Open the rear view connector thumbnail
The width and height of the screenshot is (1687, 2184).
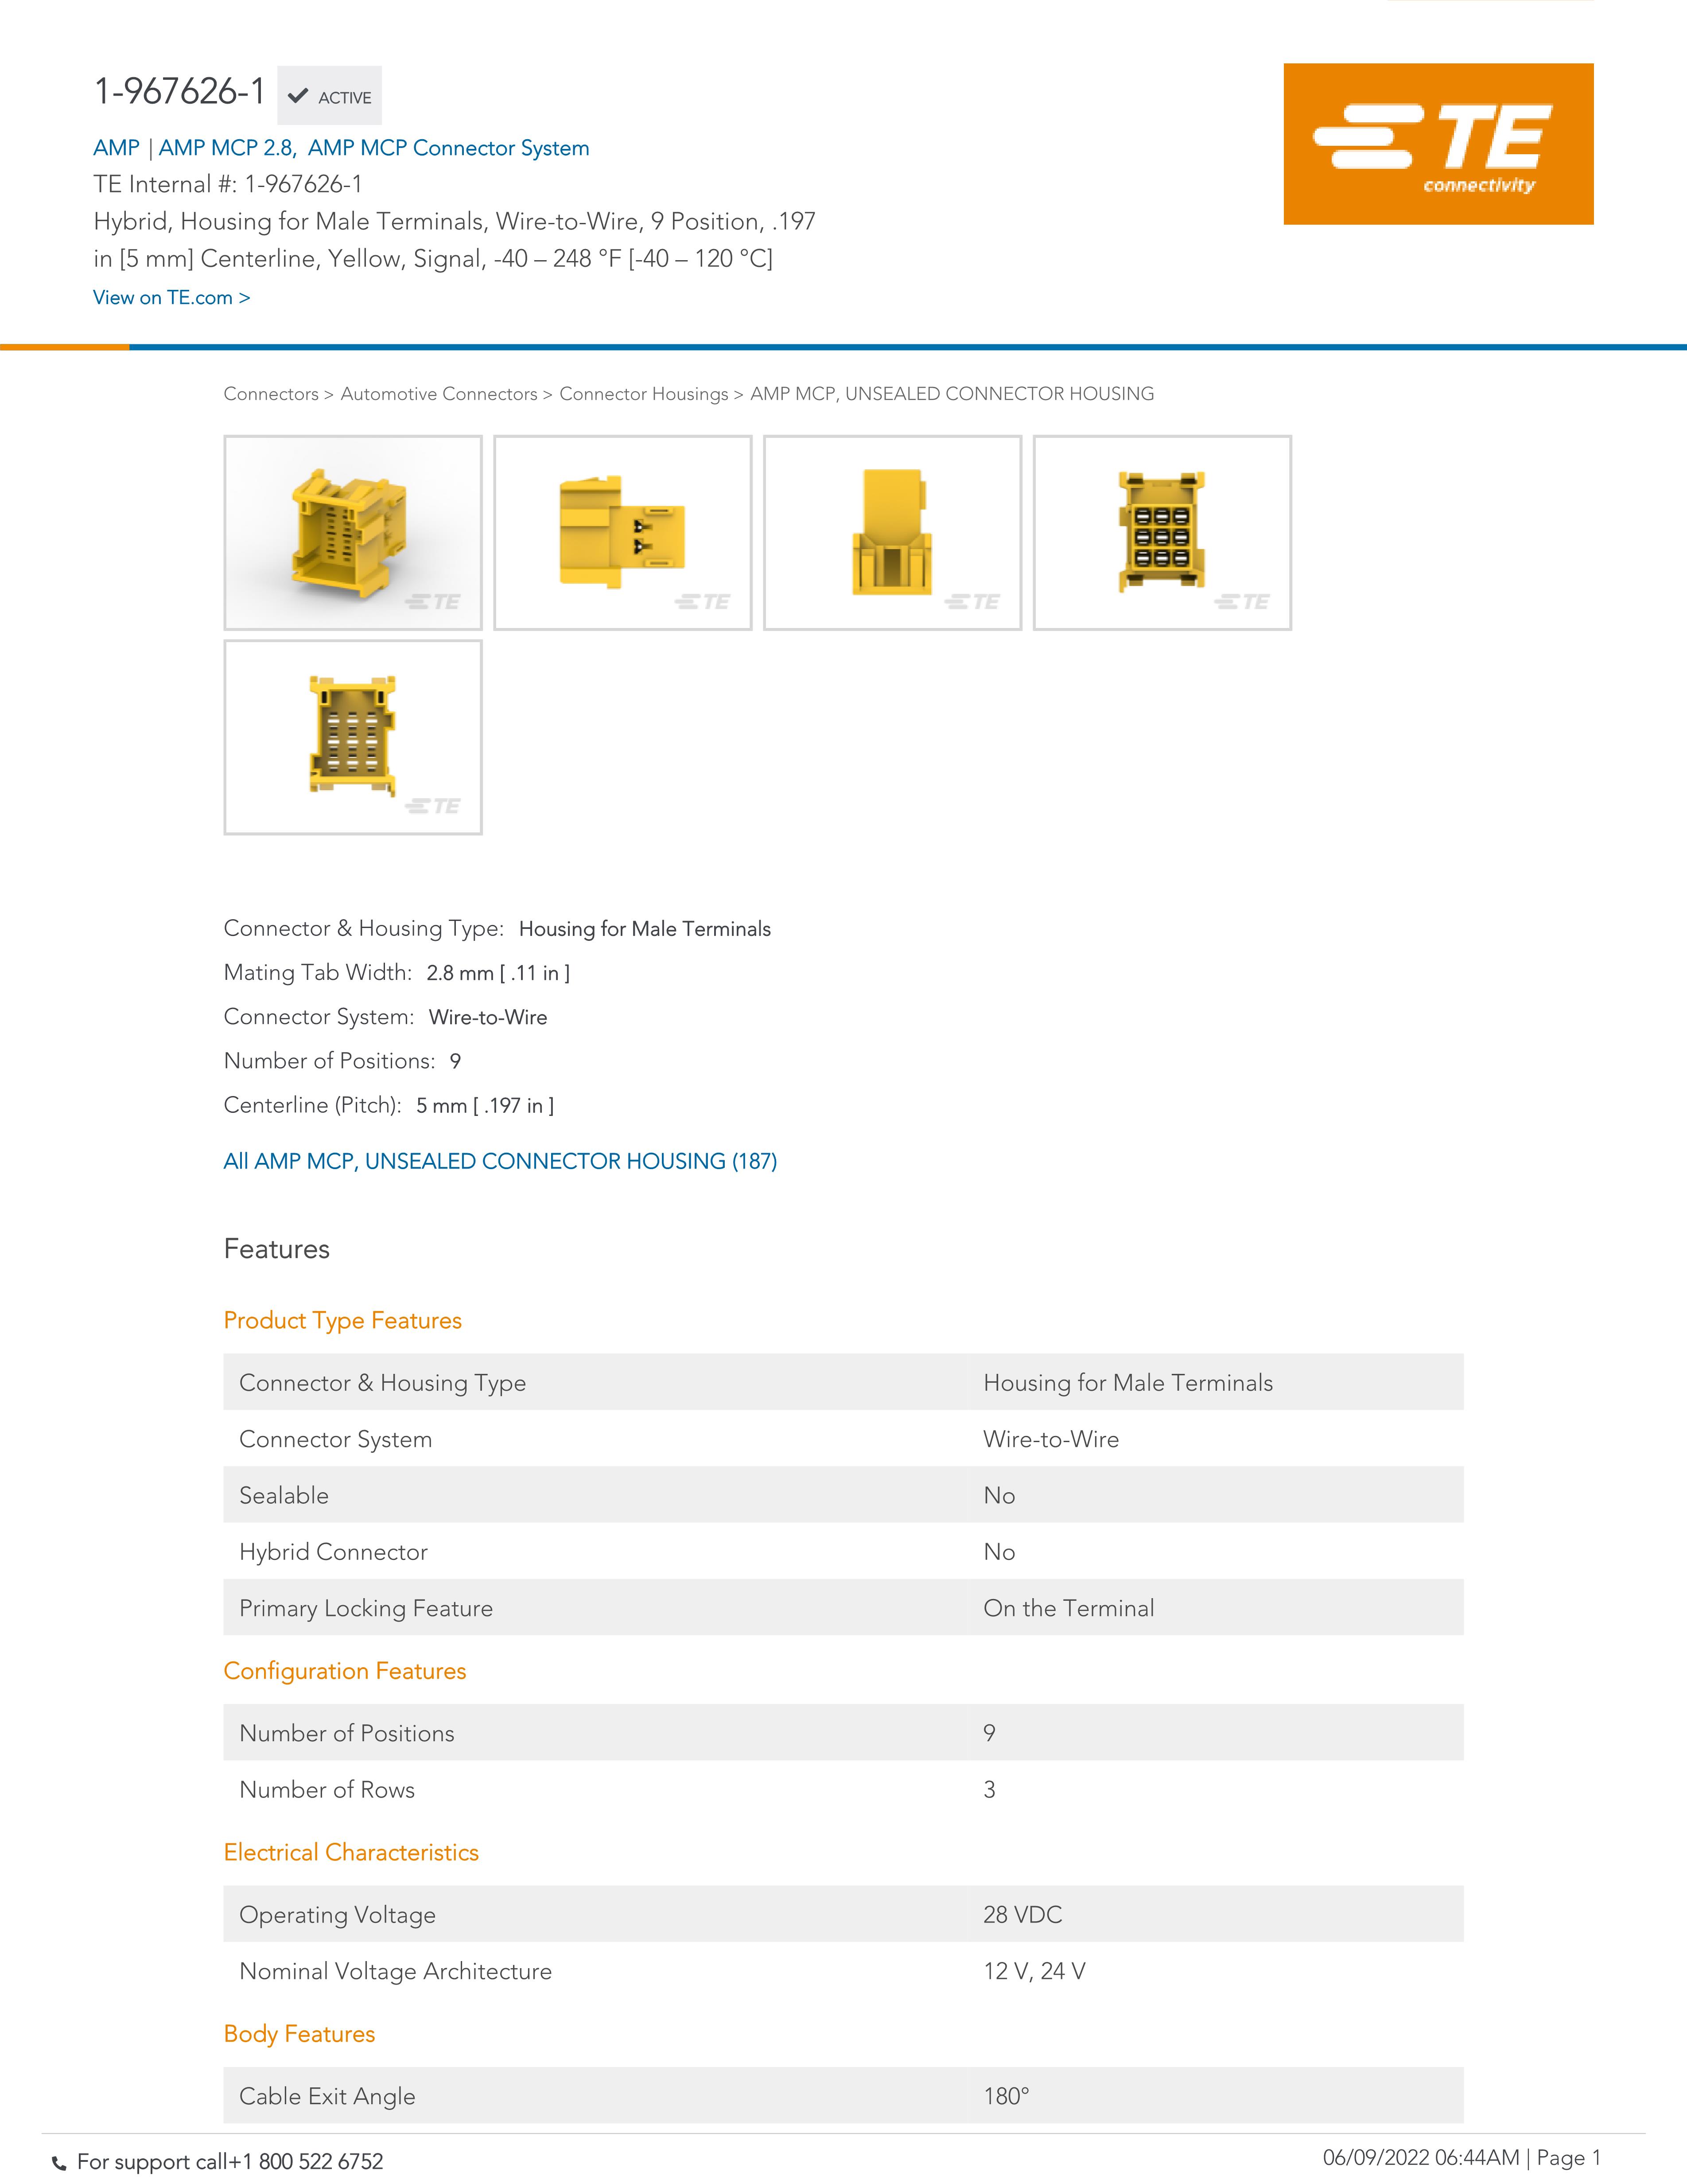353,737
